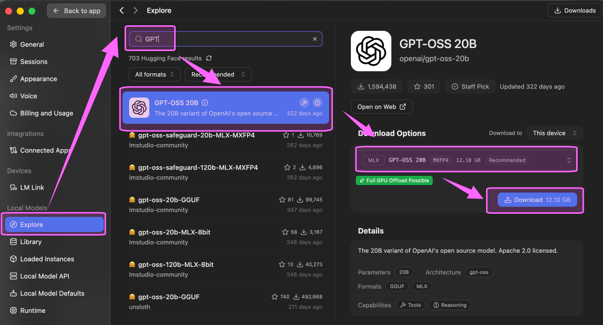
Task: Click the Back to app button
Action: tap(76, 11)
